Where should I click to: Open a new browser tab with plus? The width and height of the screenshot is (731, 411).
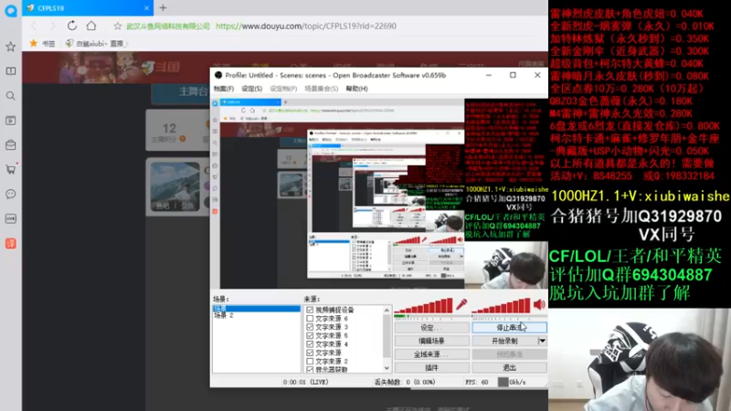click(163, 8)
